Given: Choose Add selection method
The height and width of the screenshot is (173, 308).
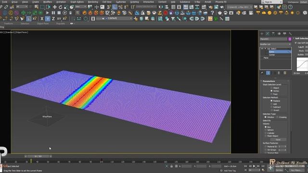Looking at the screenshot, I should [x=271, y=104].
